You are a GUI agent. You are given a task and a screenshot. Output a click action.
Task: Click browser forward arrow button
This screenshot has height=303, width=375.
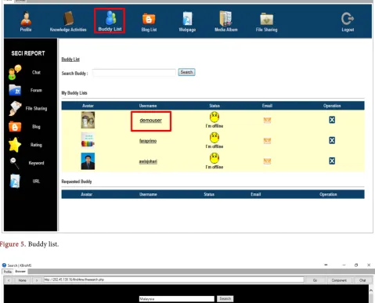click(37, 280)
